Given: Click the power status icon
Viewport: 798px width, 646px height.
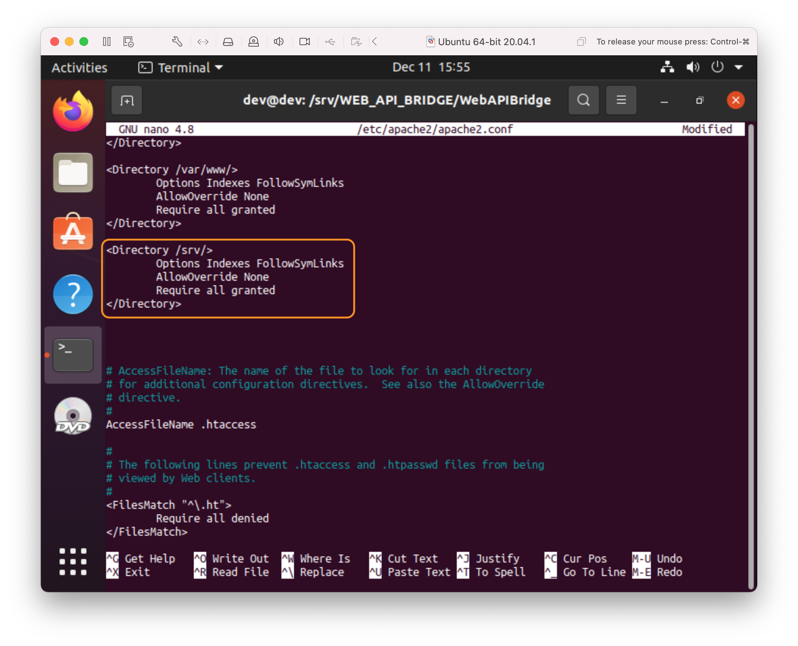Looking at the screenshot, I should tap(717, 67).
